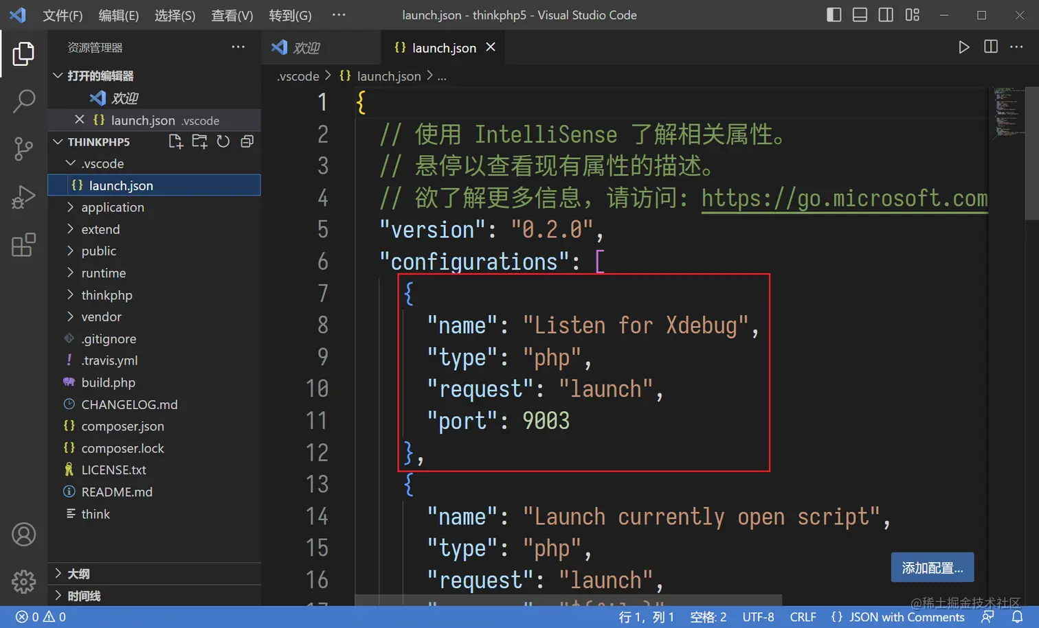
Task: Open the 转到(G) menu
Action: pos(290,15)
